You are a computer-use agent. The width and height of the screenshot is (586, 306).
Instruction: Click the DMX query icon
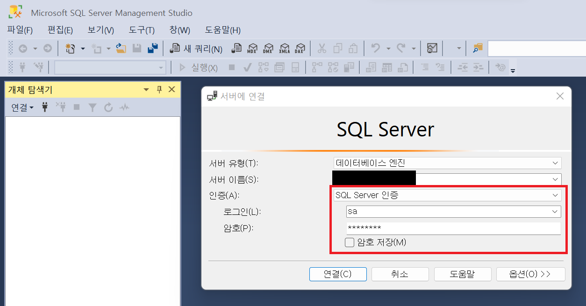268,48
